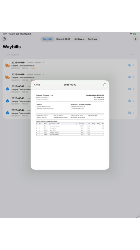This screenshot has height=250, width=140.
Task: Click the blue box icon for 2026-0043
Action: click(7, 101)
